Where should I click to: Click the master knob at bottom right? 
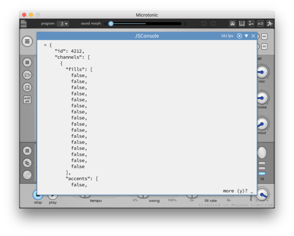[262, 195]
